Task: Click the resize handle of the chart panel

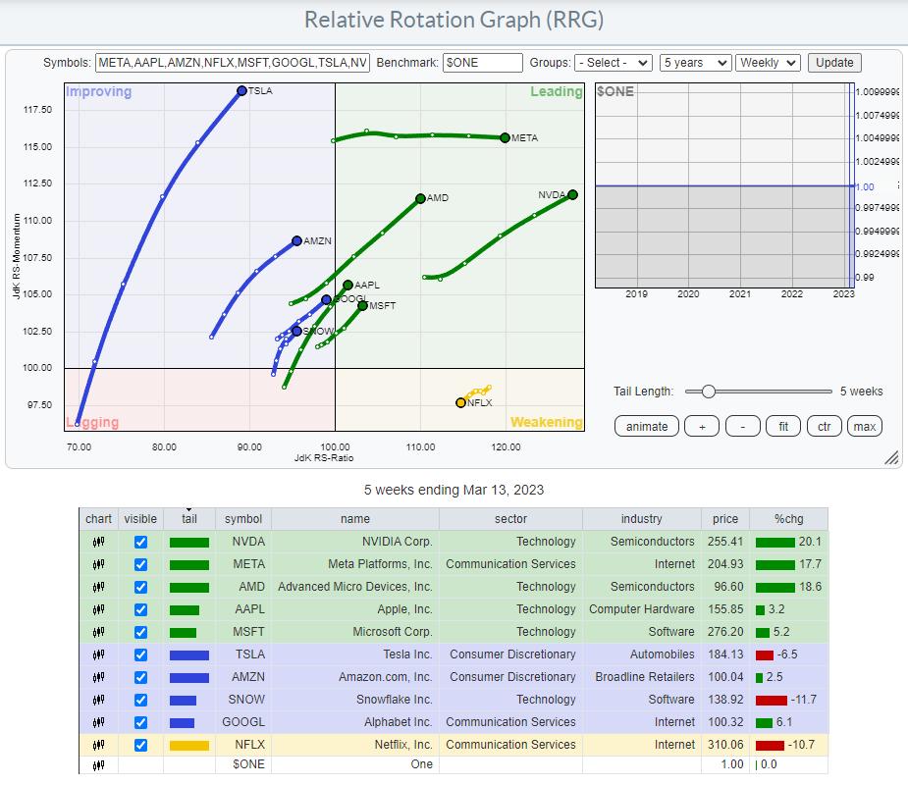Action: [x=891, y=457]
